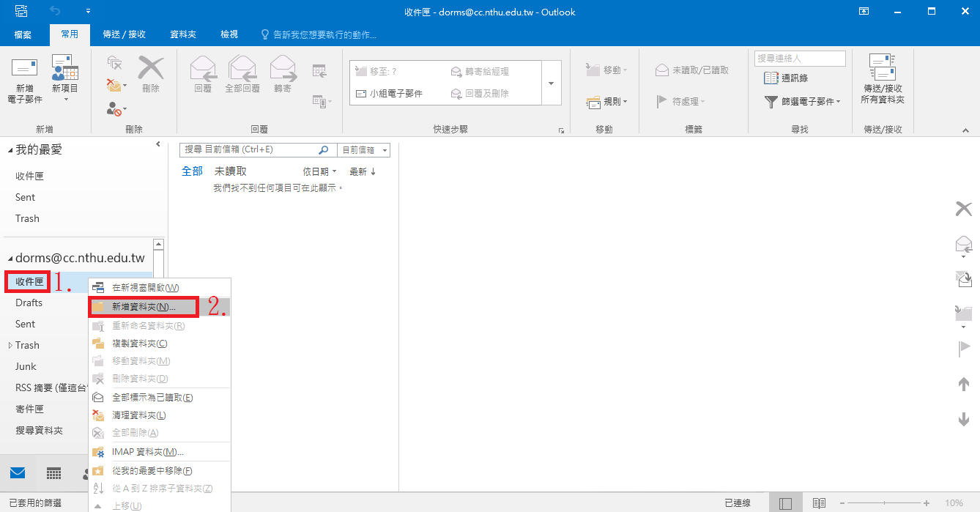Switch to normal view in status bar
Viewport: 980px width, 512px height.
[x=785, y=503]
